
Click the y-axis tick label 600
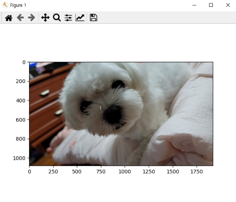click(x=21, y=120)
